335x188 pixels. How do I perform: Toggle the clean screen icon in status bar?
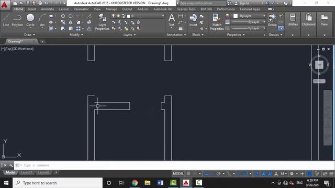(x=325, y=174)
